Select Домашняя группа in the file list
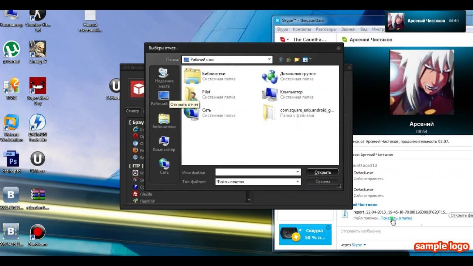This screenshot has width=473, height=266. pos(289,76)
